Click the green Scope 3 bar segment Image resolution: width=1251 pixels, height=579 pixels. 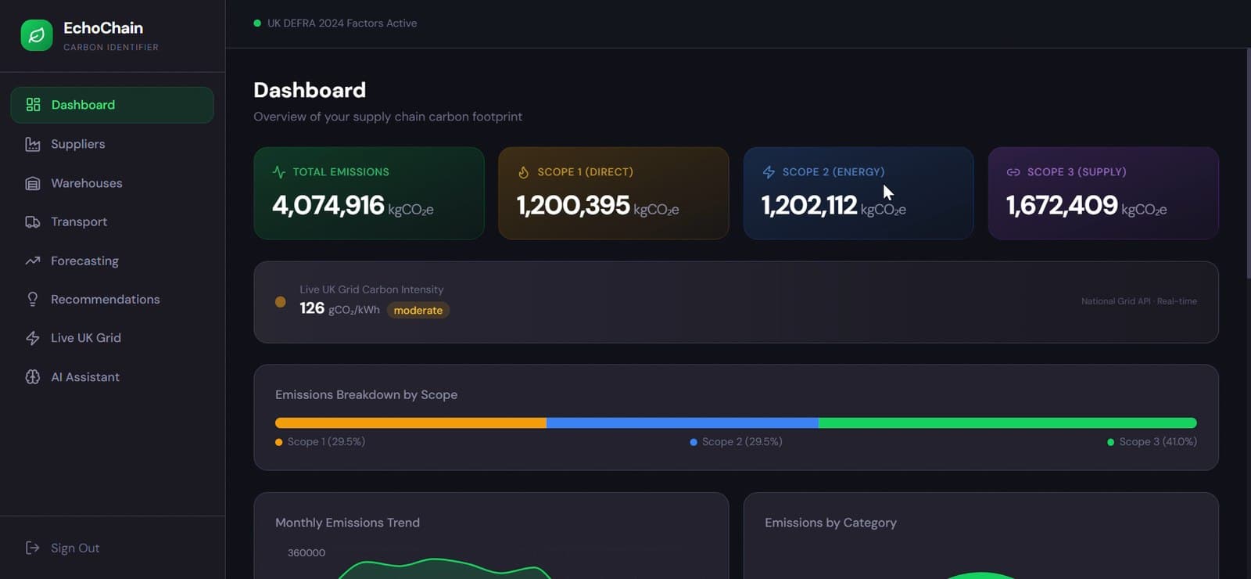[1008, 423]
